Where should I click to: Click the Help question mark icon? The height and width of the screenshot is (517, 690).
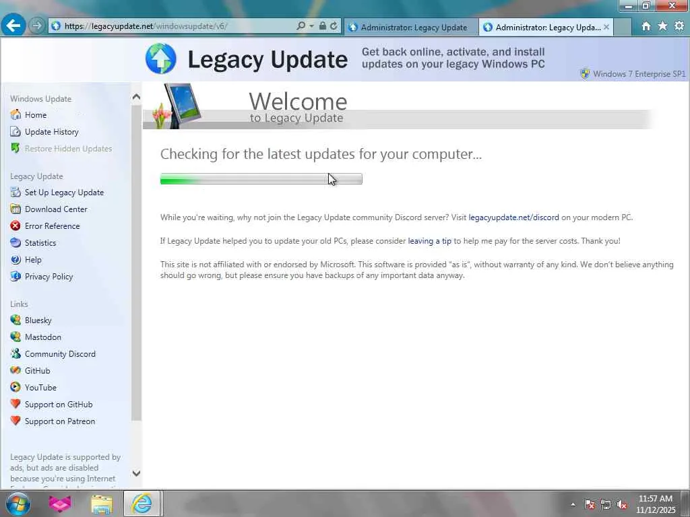tap(15, 259)
